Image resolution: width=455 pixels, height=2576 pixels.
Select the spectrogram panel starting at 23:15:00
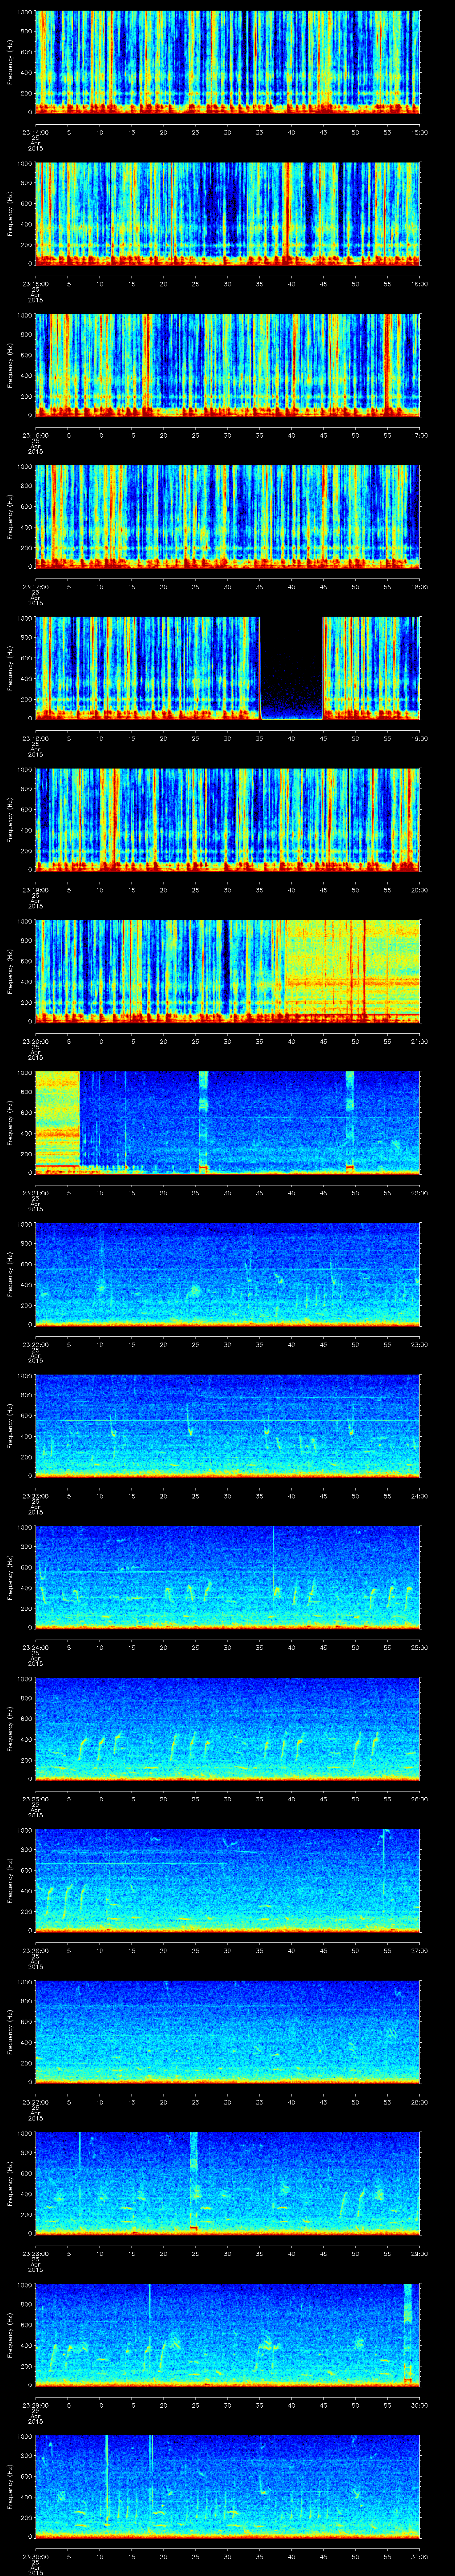pos(228,213)
